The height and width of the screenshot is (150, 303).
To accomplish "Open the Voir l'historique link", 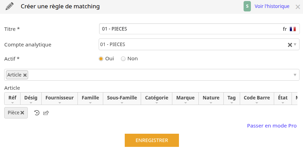I will [x=272, y=6].
